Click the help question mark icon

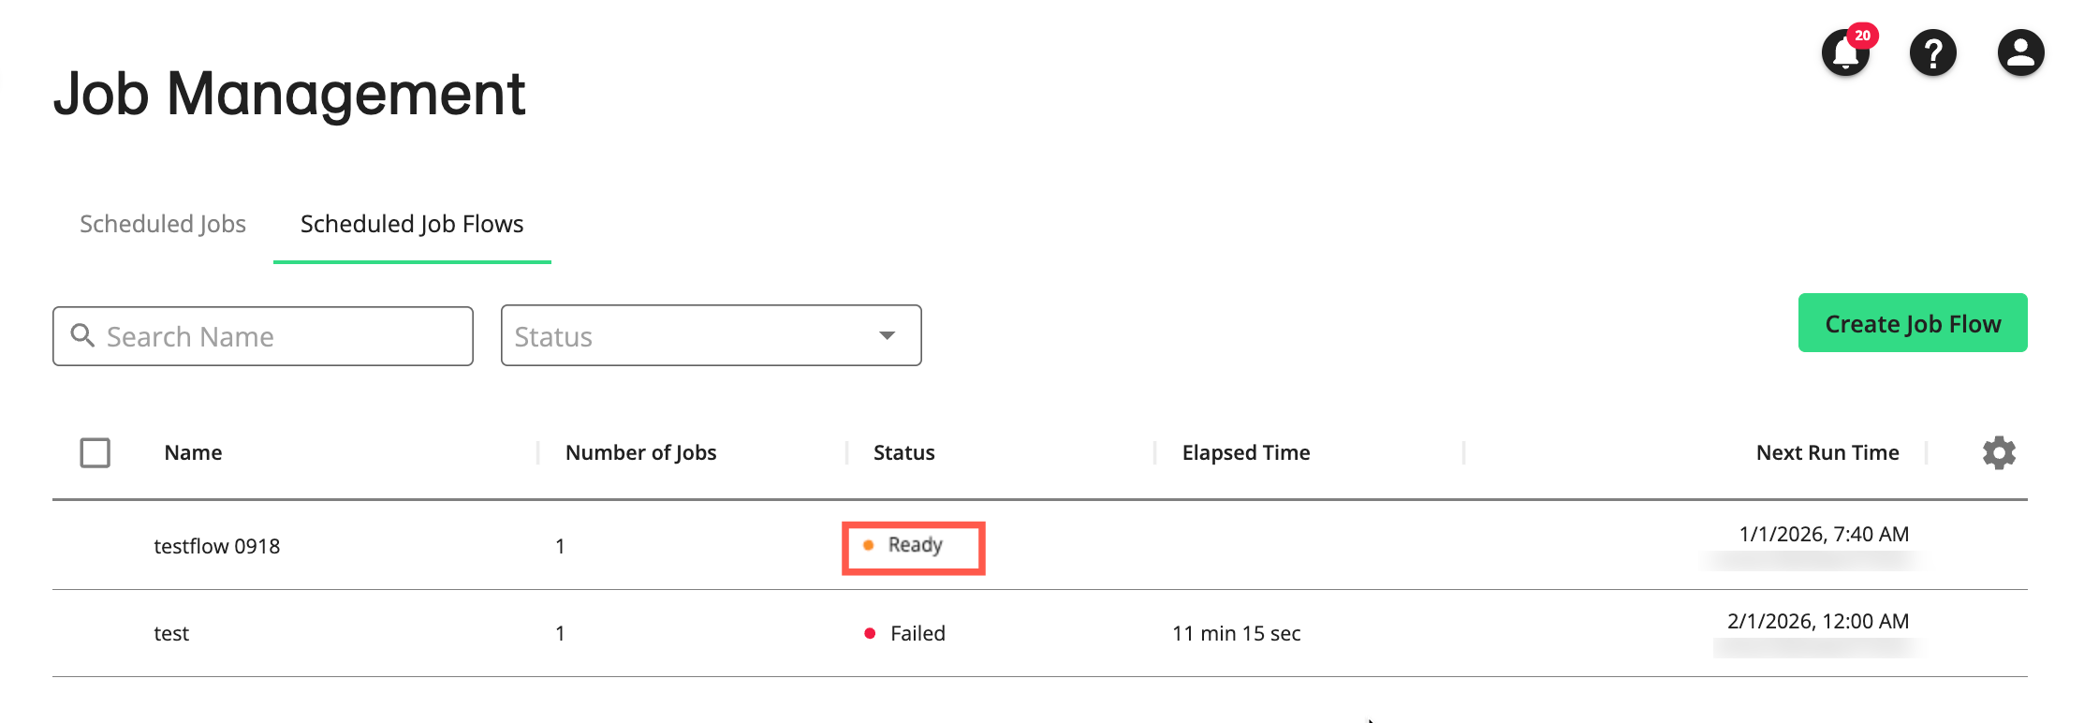[x=1932, y=52]
